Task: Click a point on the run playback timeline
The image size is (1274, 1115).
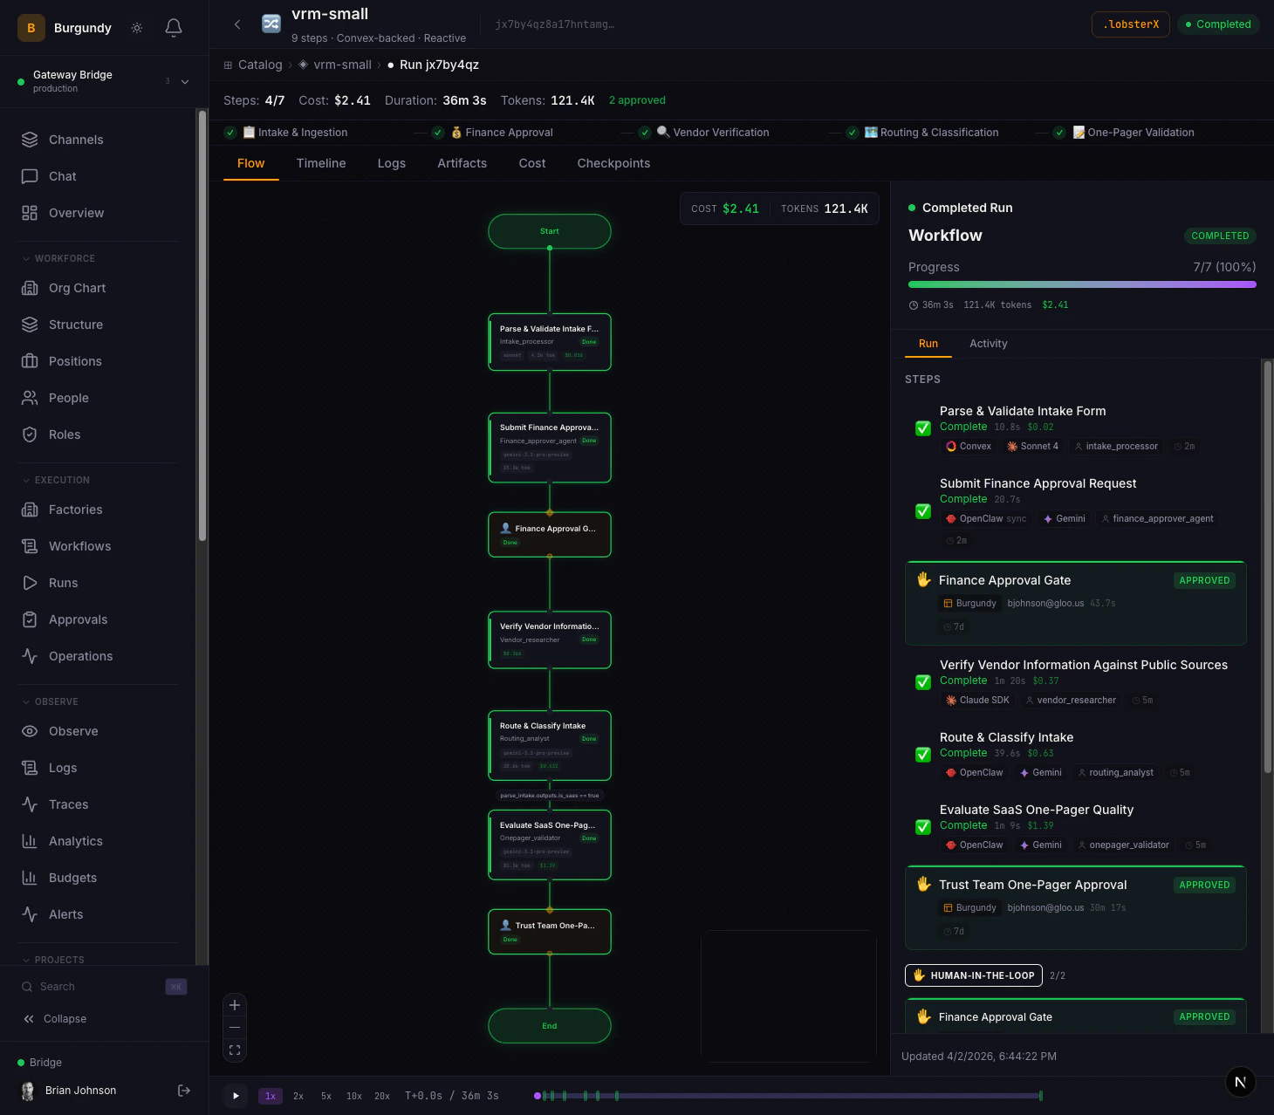Action: point(785,1095)
